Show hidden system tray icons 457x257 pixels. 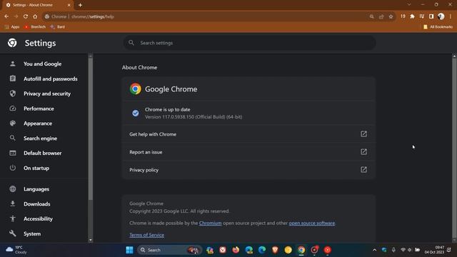pyautogui.click(x=374, y=250)
